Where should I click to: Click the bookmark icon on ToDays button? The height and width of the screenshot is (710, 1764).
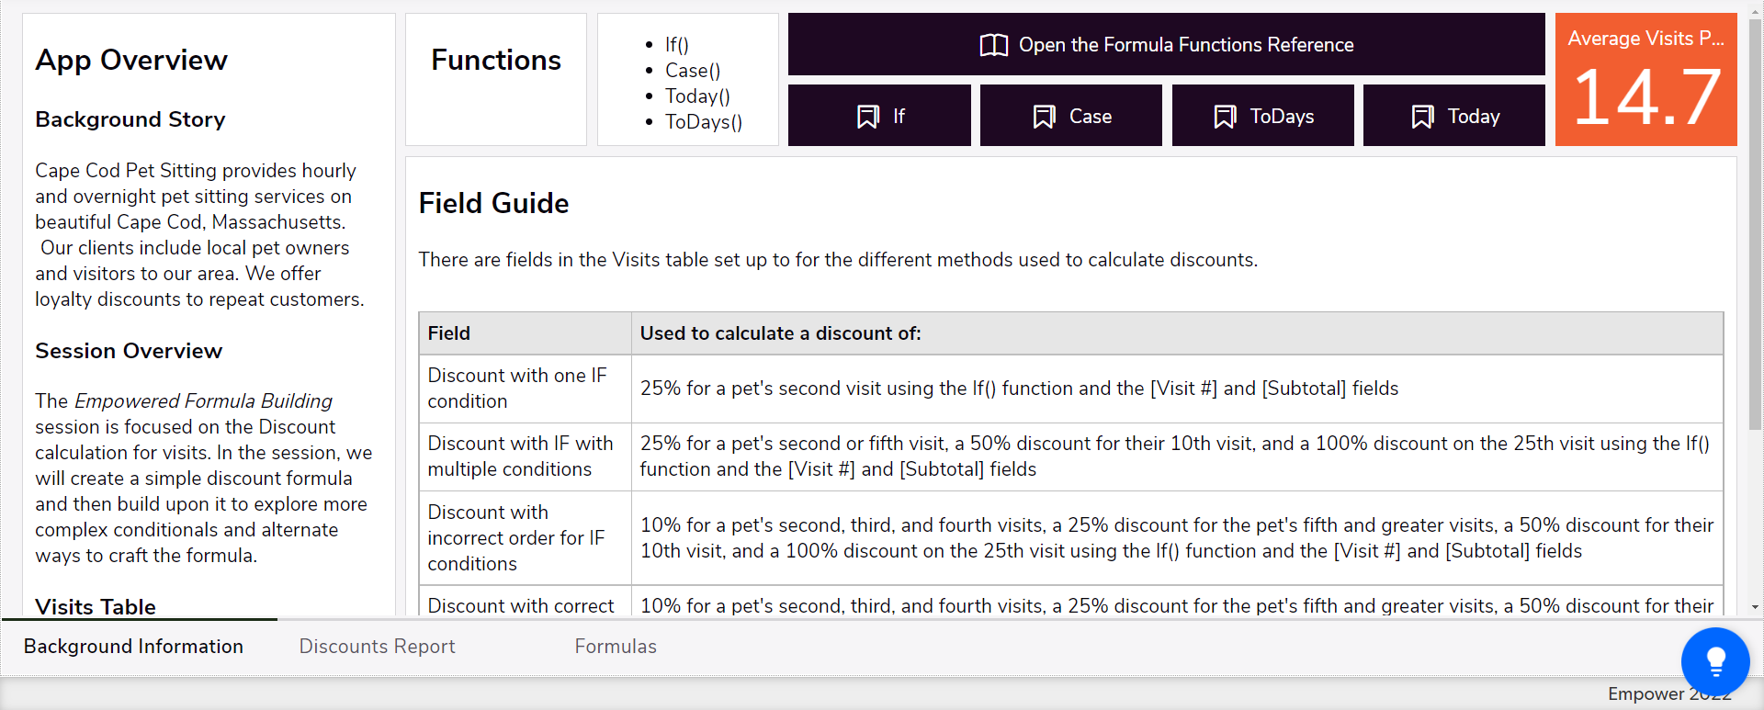(1225, 117)
